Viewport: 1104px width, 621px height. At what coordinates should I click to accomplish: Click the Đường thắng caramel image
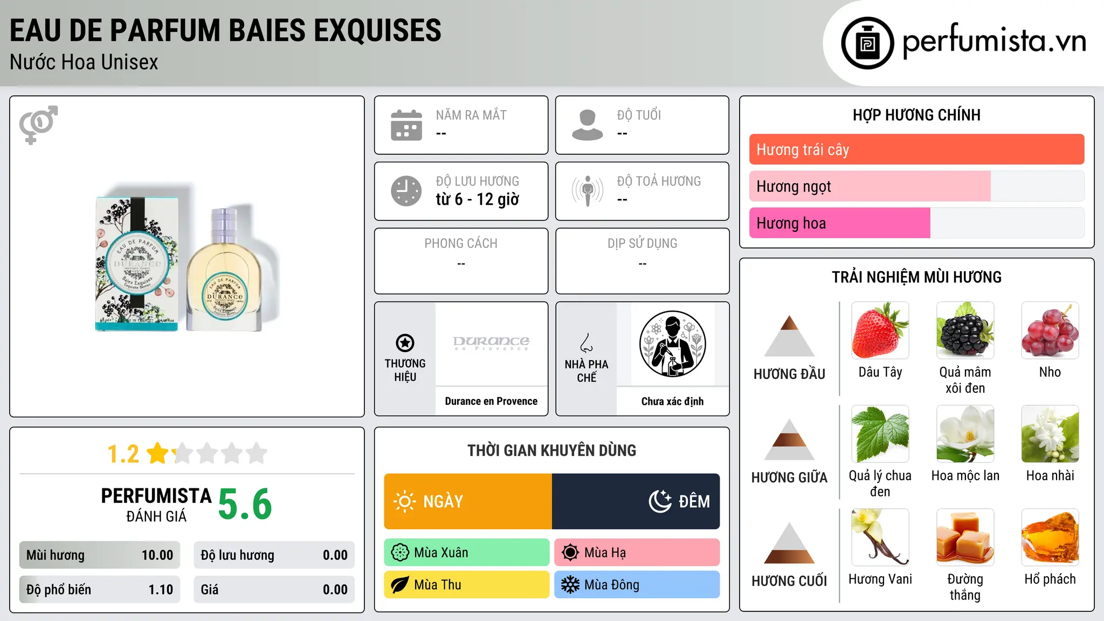pos(965,537)
